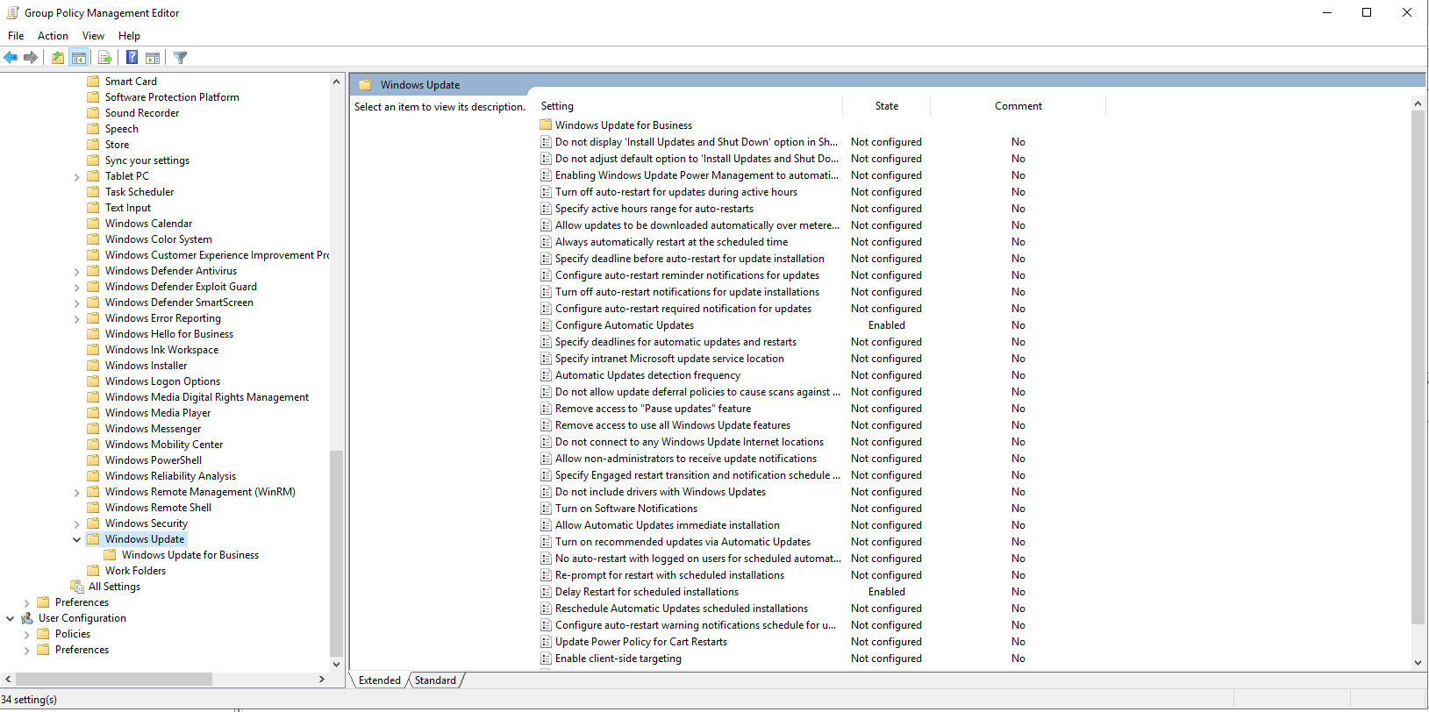
Task: Toggle the Show/Hide Action Pane icon
Action: [x=153, y=58]
